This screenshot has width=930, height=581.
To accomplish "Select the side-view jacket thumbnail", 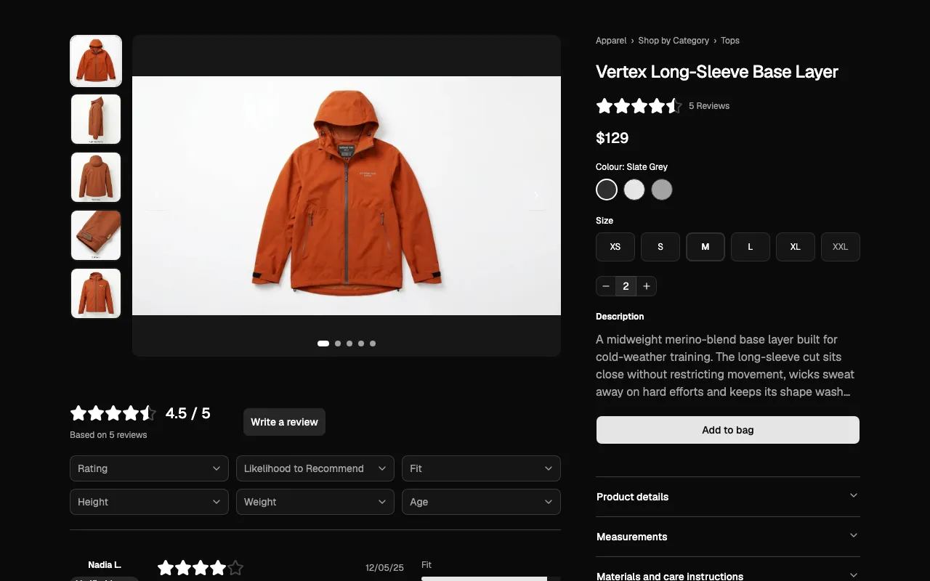I will 96,119.
